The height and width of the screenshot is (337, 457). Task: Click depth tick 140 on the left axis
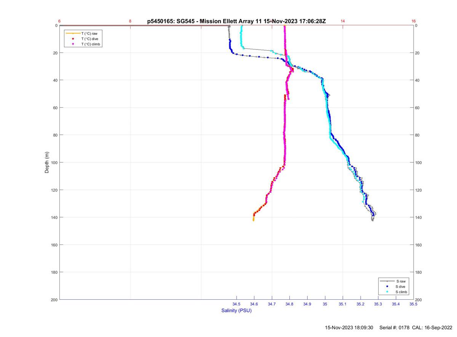click(54, 217)
